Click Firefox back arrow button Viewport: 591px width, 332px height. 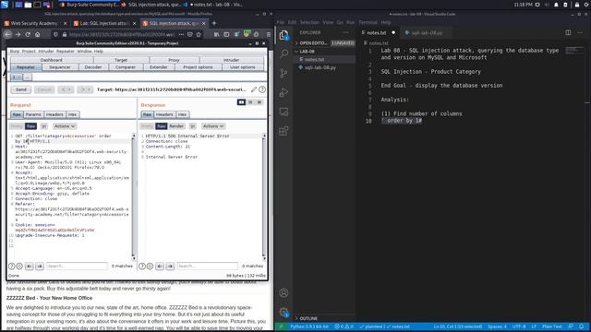coord(8,34)
